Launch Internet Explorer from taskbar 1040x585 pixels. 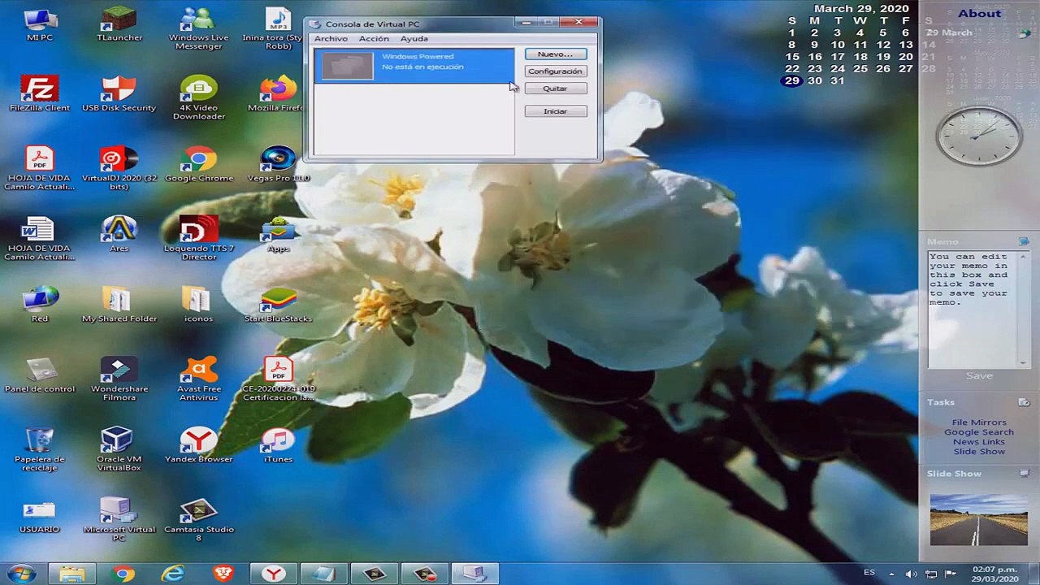[173, 574]
